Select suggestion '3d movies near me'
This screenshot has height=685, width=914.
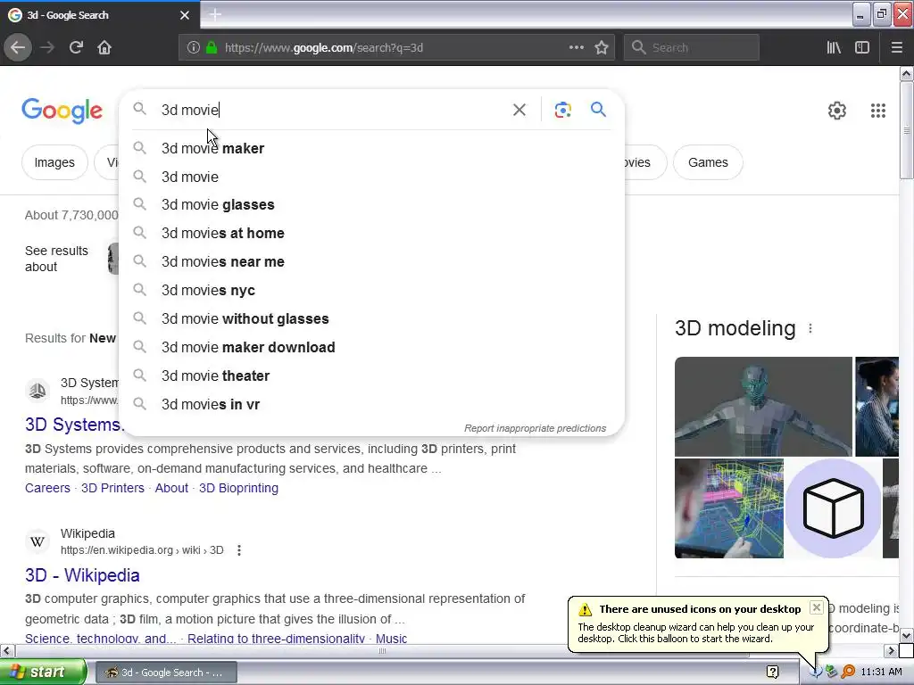click(x=371, y=261)
